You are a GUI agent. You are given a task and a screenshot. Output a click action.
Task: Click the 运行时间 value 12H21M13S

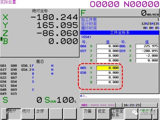click(x=150, y=24)
